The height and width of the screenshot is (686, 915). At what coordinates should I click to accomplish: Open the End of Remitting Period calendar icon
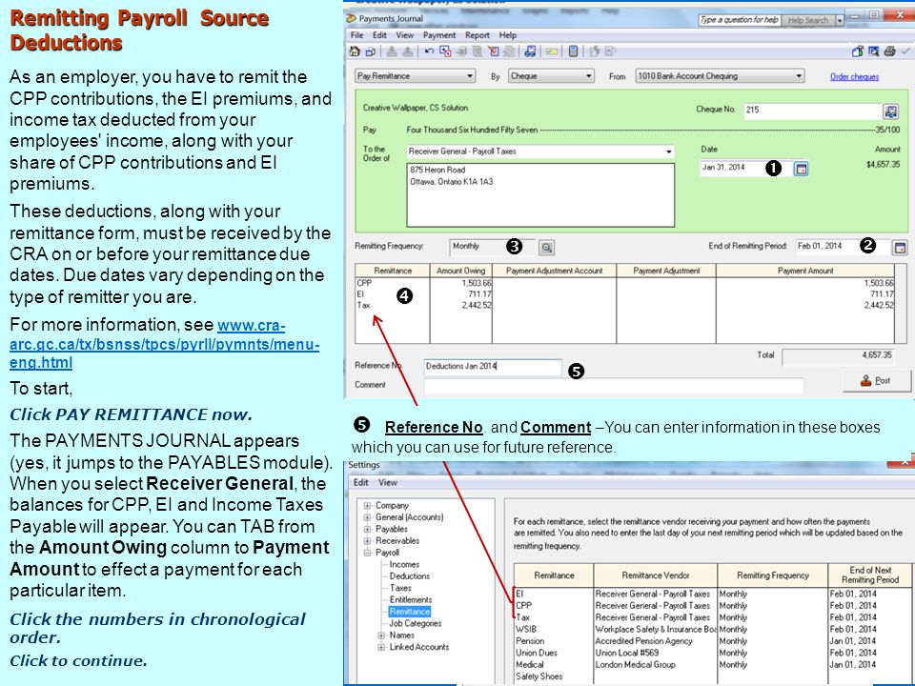point(899,248)
